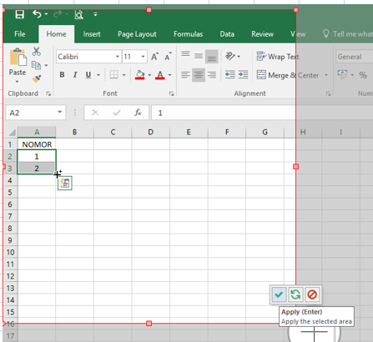Open the Insert Function fx dialog
This screenshot has width=373, height=342.
138,113
